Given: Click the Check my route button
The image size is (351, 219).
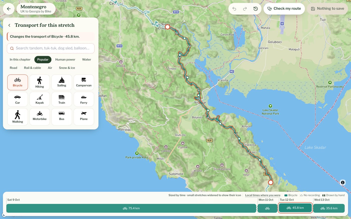Looking at the screenshot, I should (x=284, y=9).
